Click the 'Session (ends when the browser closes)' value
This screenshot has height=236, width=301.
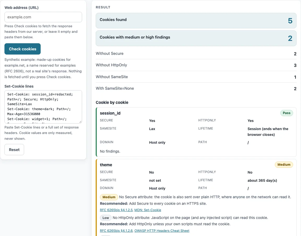(268, 132)
